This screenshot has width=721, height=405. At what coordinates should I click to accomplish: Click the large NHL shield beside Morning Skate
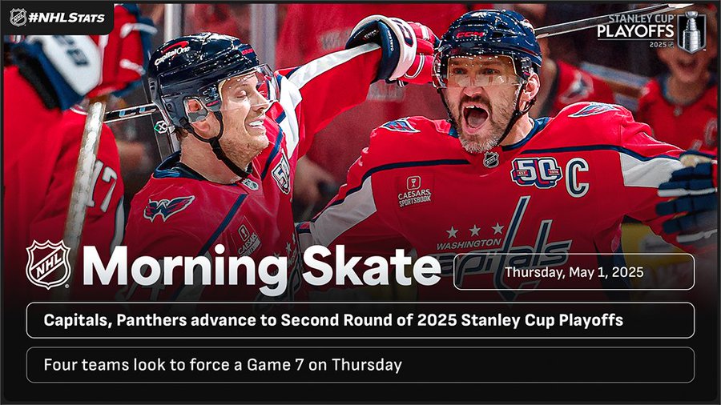48,265
